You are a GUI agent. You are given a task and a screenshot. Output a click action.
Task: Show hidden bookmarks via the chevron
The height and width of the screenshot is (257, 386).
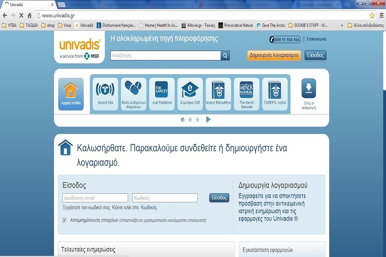point(342,25)
